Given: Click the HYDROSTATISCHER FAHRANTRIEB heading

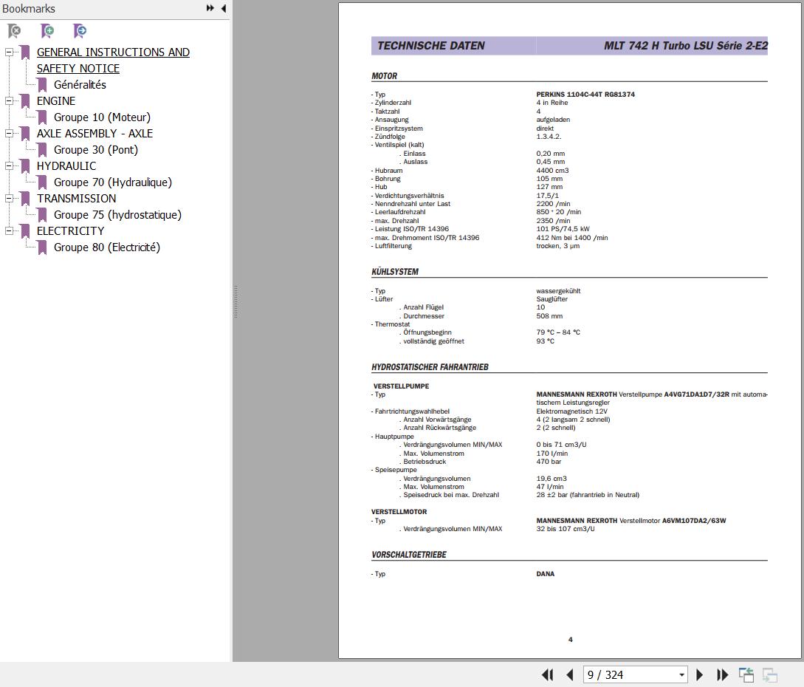Looking at the screenshot, I should point(430,367).
